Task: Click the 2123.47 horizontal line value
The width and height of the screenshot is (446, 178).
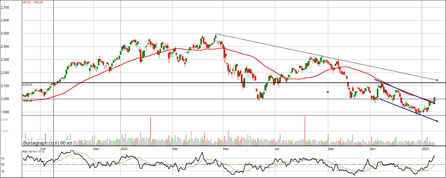Action: [27, 85]
